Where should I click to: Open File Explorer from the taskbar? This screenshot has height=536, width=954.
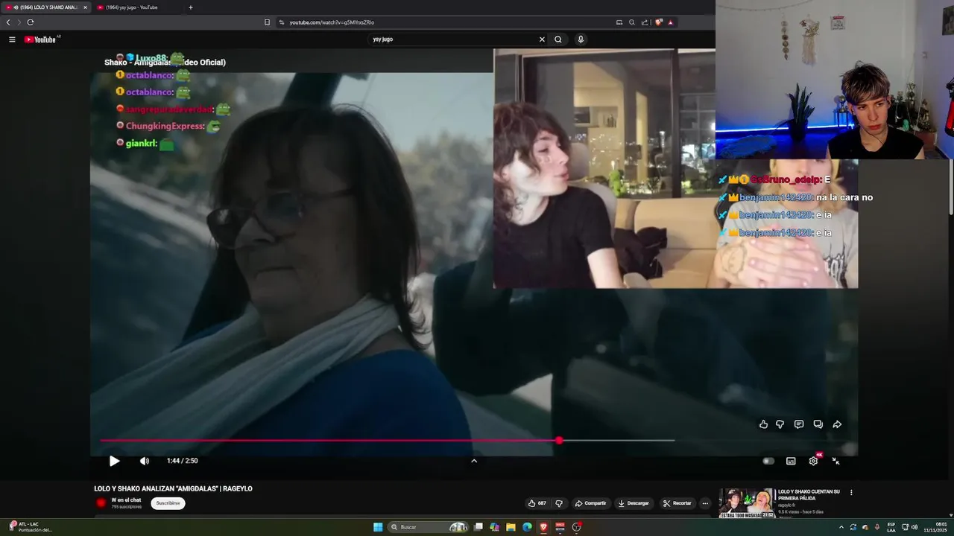(x=511, y=527)
